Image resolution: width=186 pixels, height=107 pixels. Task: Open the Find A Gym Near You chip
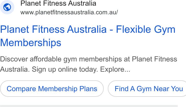147,89
